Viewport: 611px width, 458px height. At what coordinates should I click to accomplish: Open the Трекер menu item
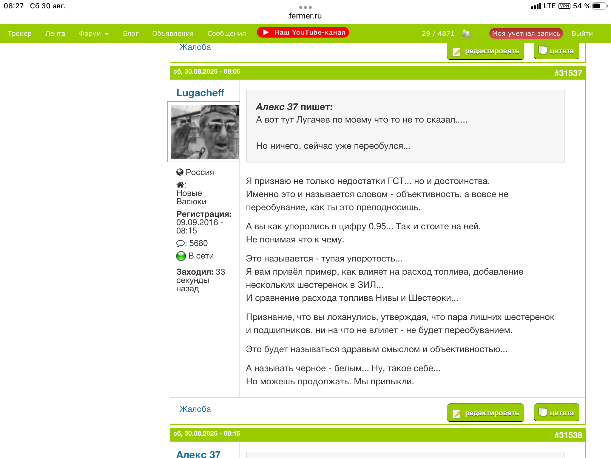pos(20,33)
